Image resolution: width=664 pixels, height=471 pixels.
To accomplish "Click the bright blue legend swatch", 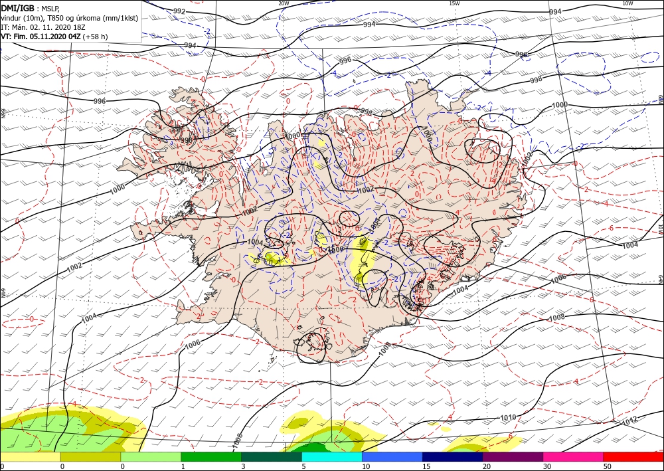I will pyautogui.click(x=392, y=456).
